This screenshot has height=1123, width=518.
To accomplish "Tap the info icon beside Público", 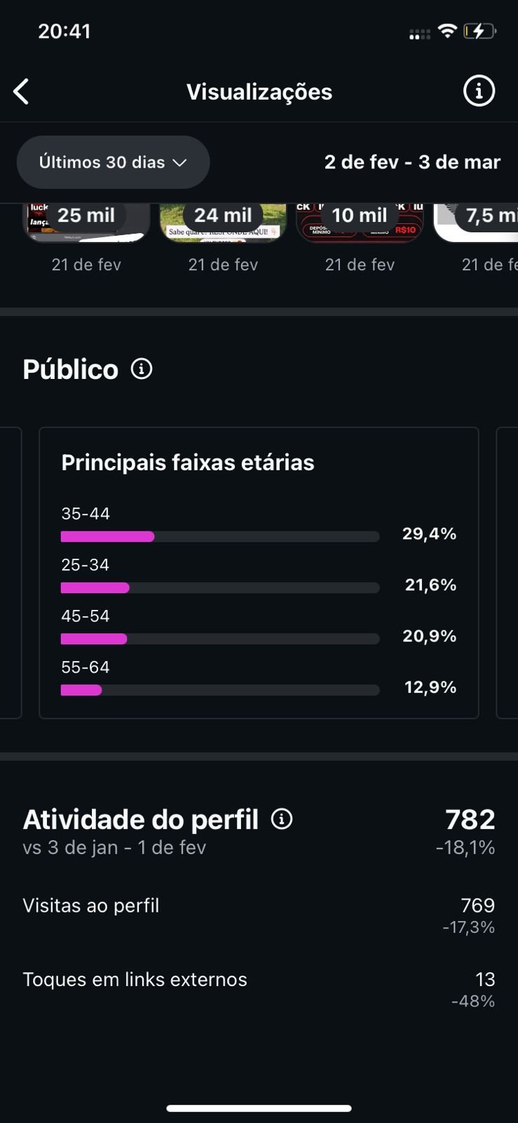I will coord(142,368).
